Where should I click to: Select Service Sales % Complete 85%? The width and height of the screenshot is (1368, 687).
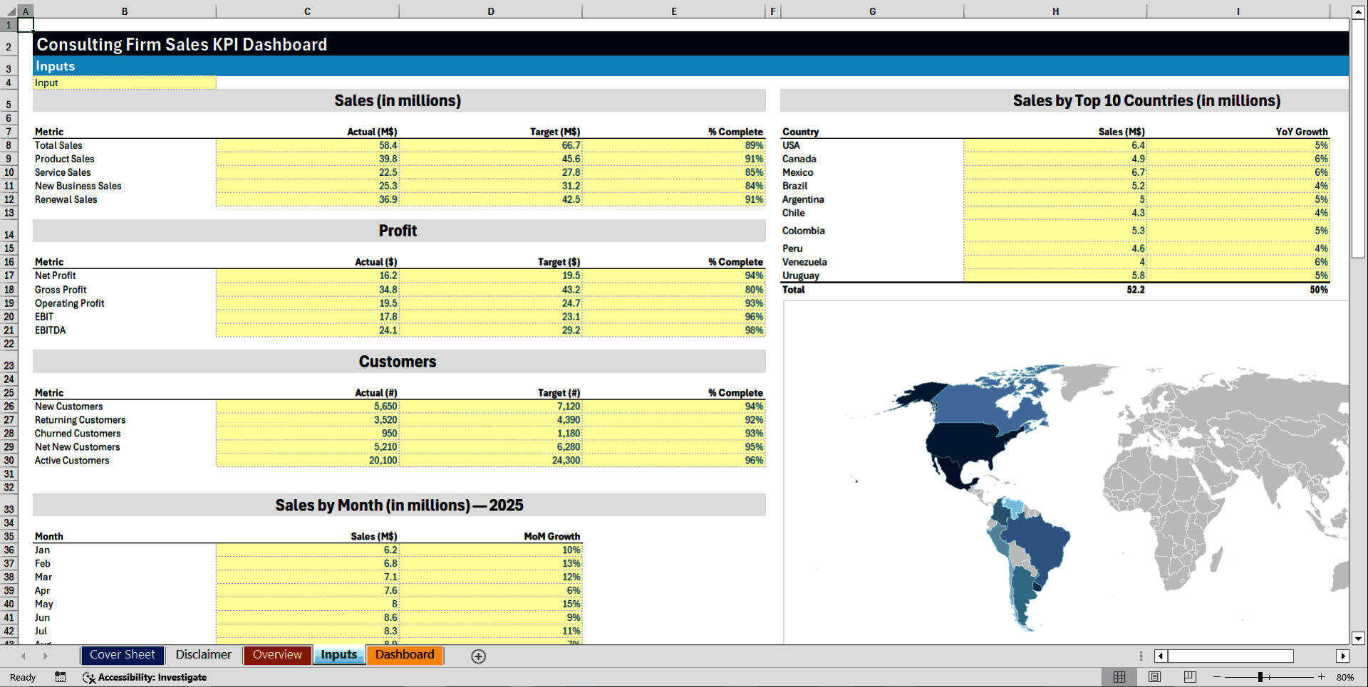coord(674,172)
